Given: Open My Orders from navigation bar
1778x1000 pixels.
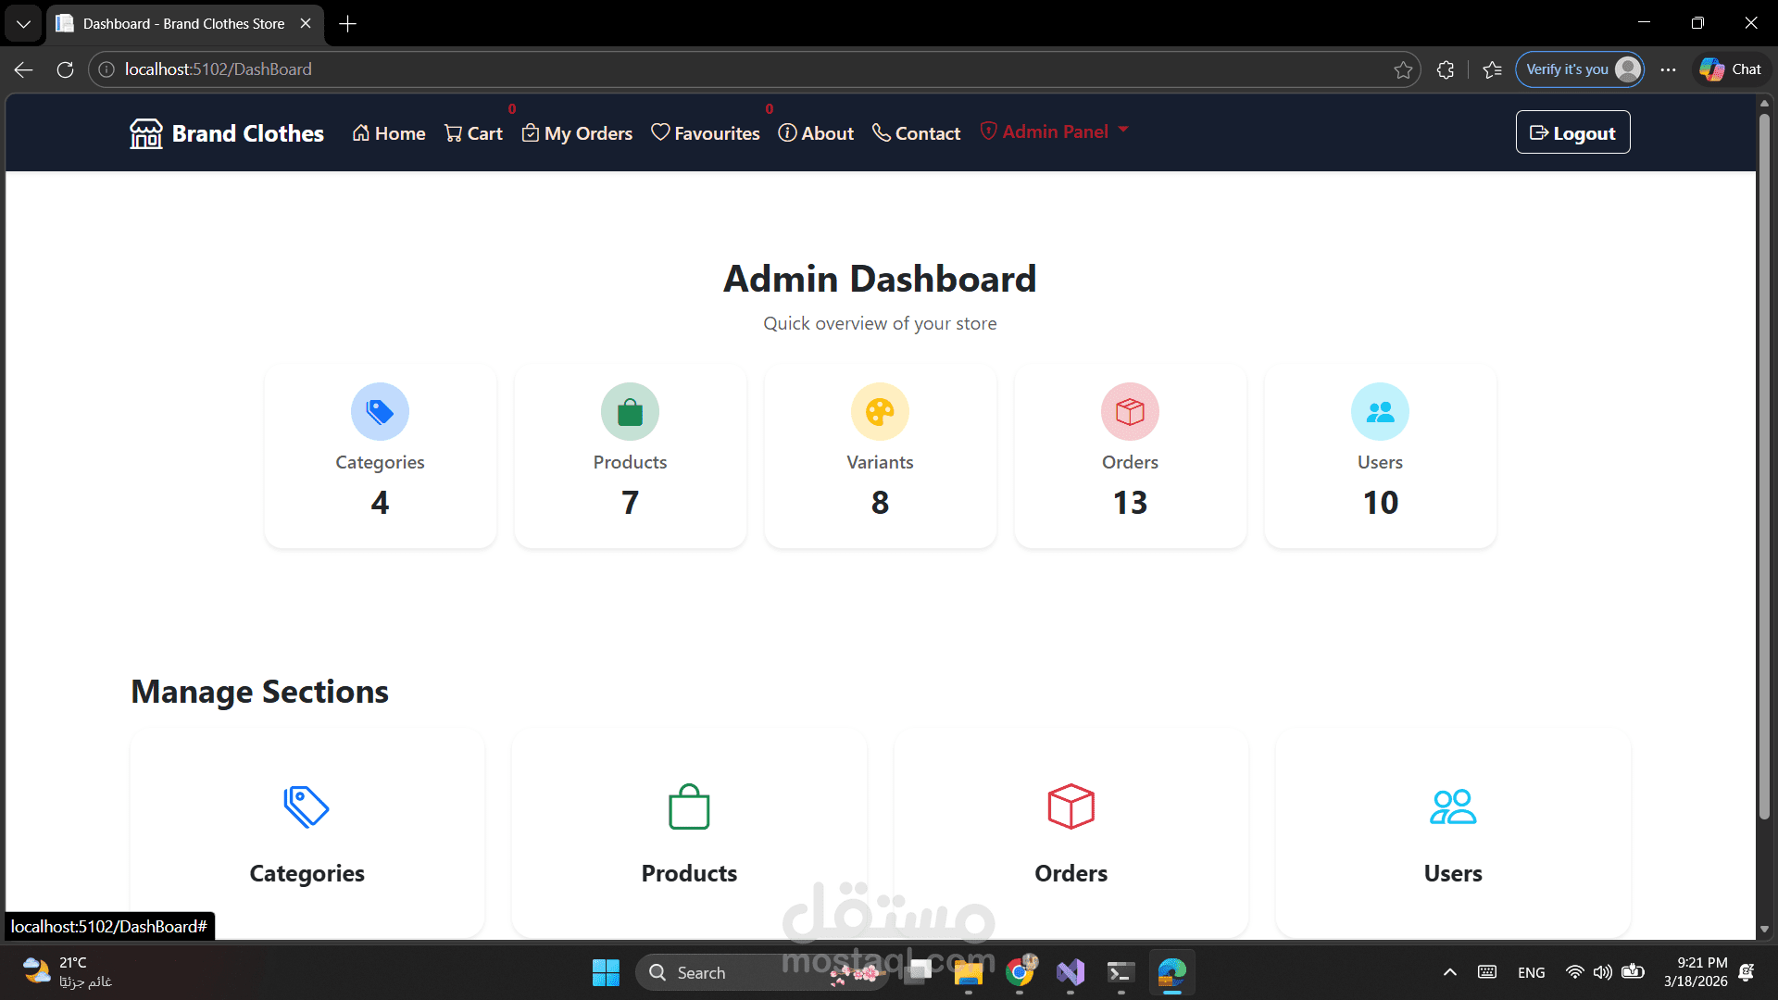Looking at the screenshot, I should pyautogui.click(x=577, y=133).
